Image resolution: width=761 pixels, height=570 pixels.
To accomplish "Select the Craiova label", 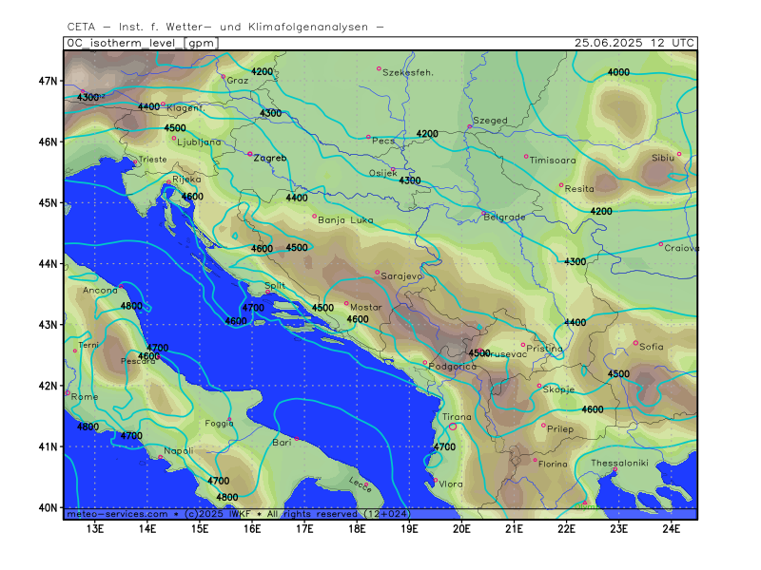I will 682,248.
